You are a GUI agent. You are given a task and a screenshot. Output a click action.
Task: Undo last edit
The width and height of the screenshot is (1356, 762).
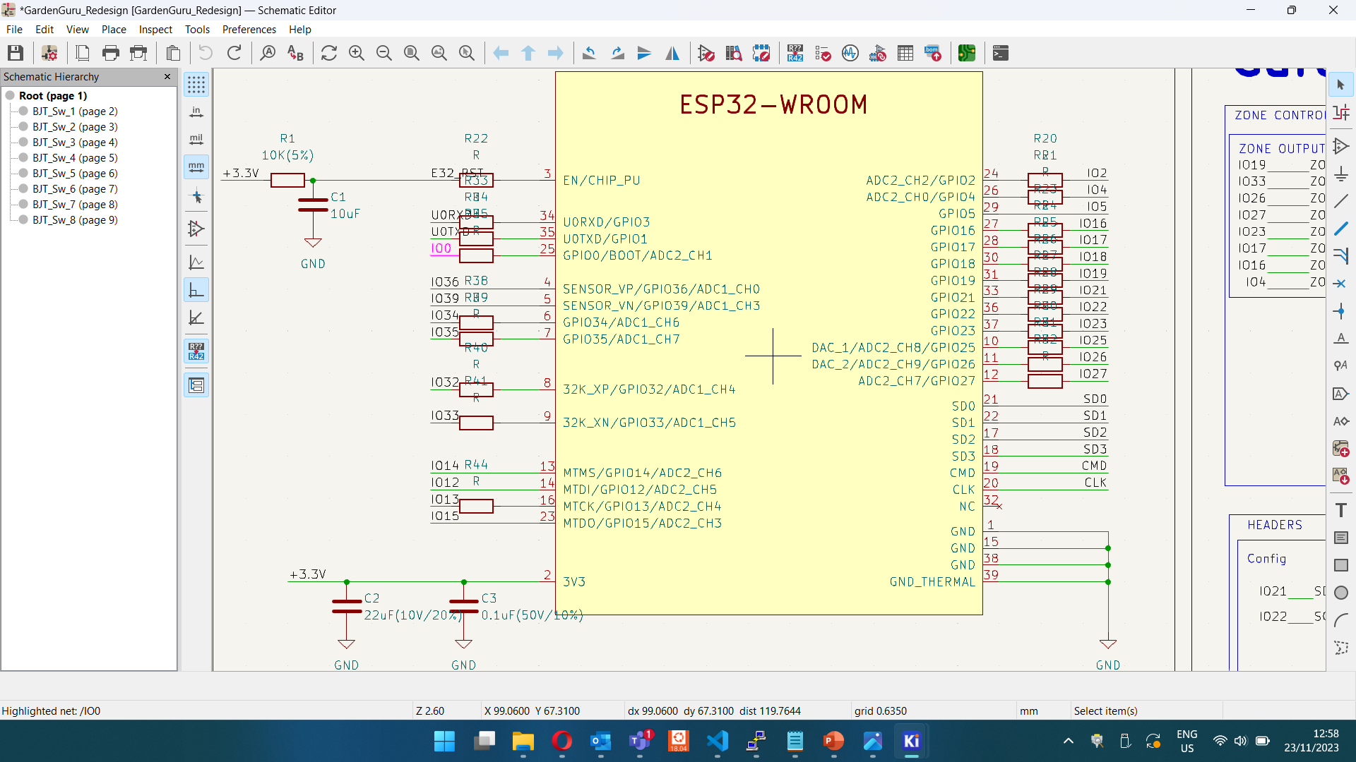click(206, 53)
